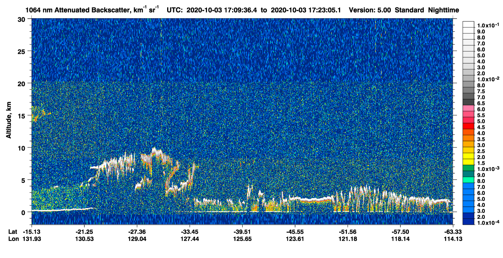Click the 'Nighttime' label in the title
The image size is (503, 258).
444,10
